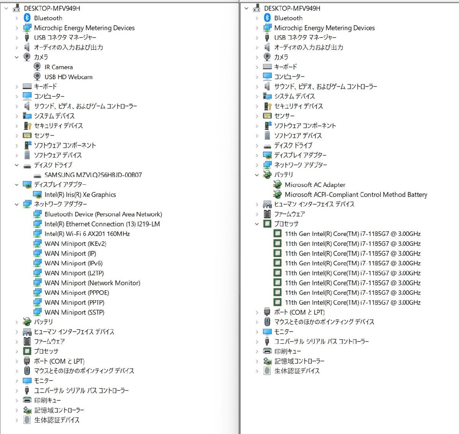The image size is (459, 434).
Task: Click the Intel Iris Xe Graphics icon
Action: point(37,195)
